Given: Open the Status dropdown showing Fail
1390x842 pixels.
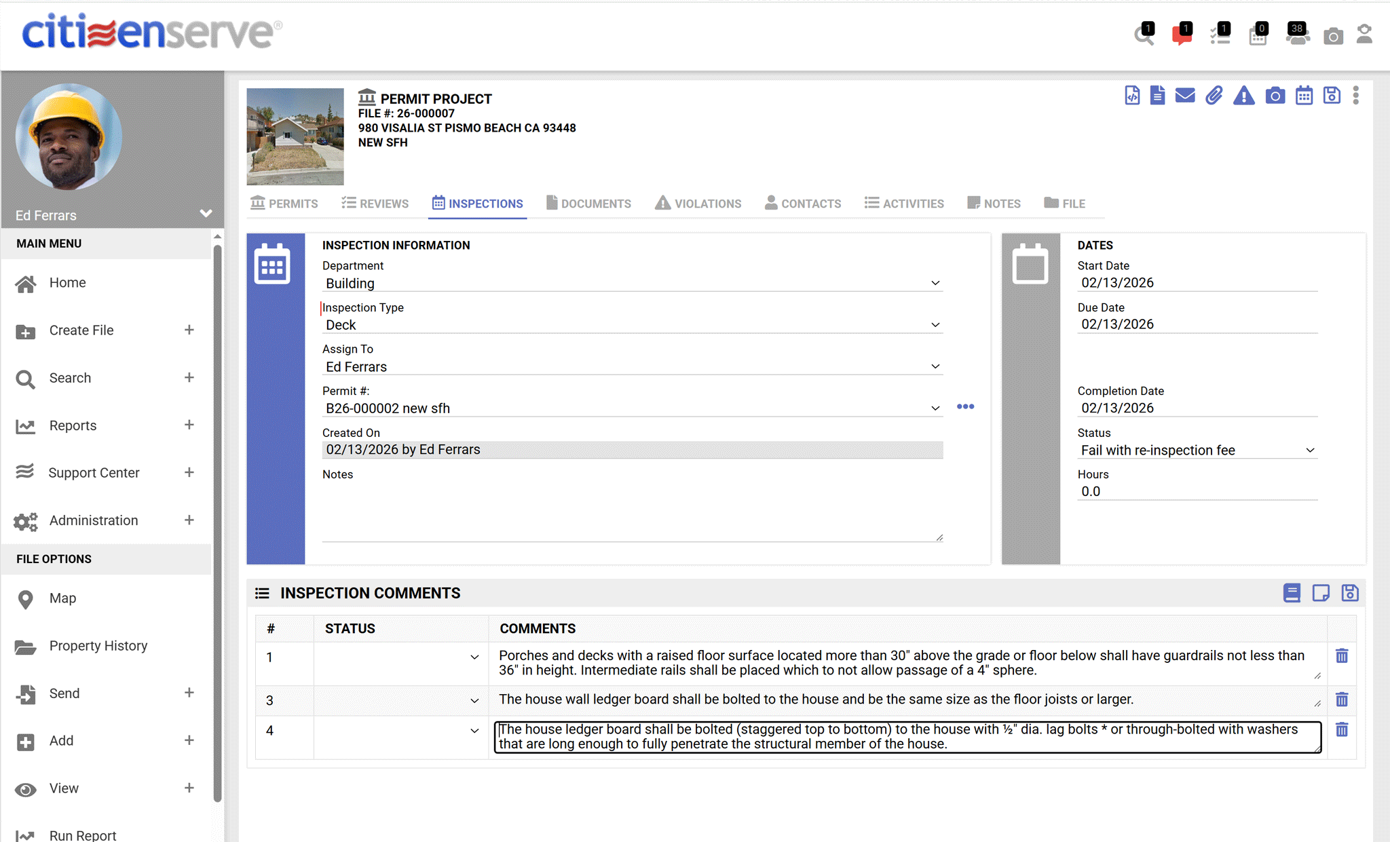Looking at the screenshot, I should click(x=1197, y=451).
